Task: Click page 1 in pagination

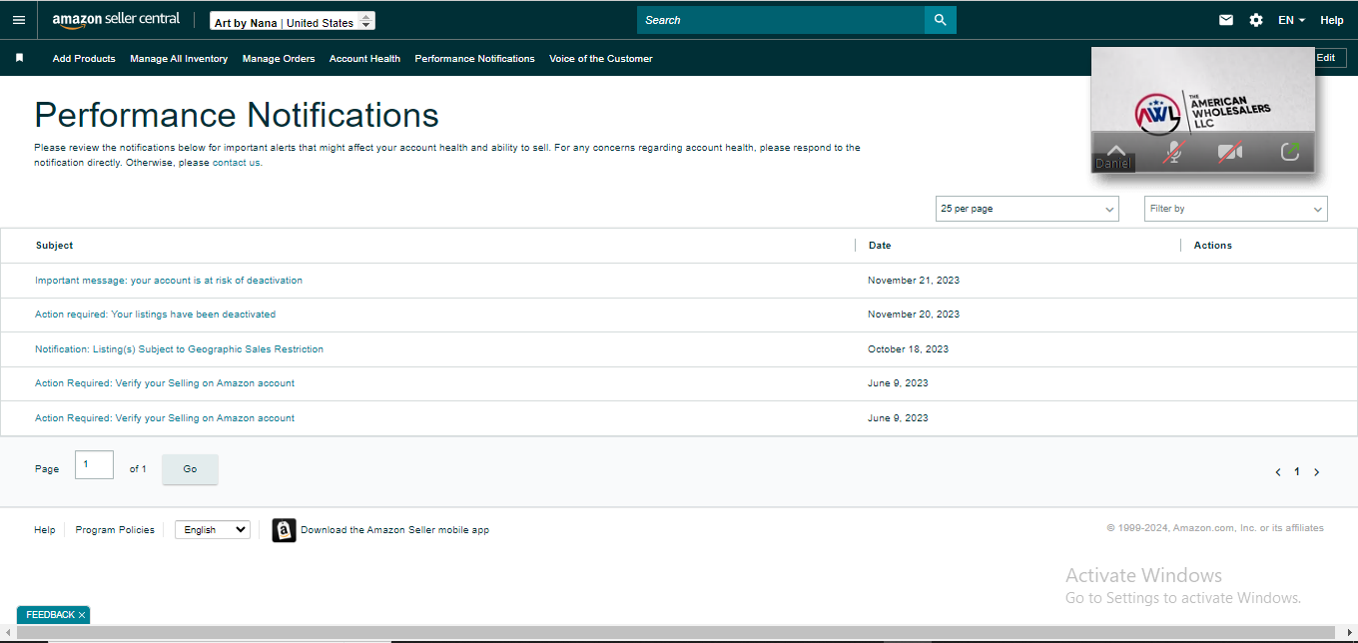Action: (x=1297, y=472)
